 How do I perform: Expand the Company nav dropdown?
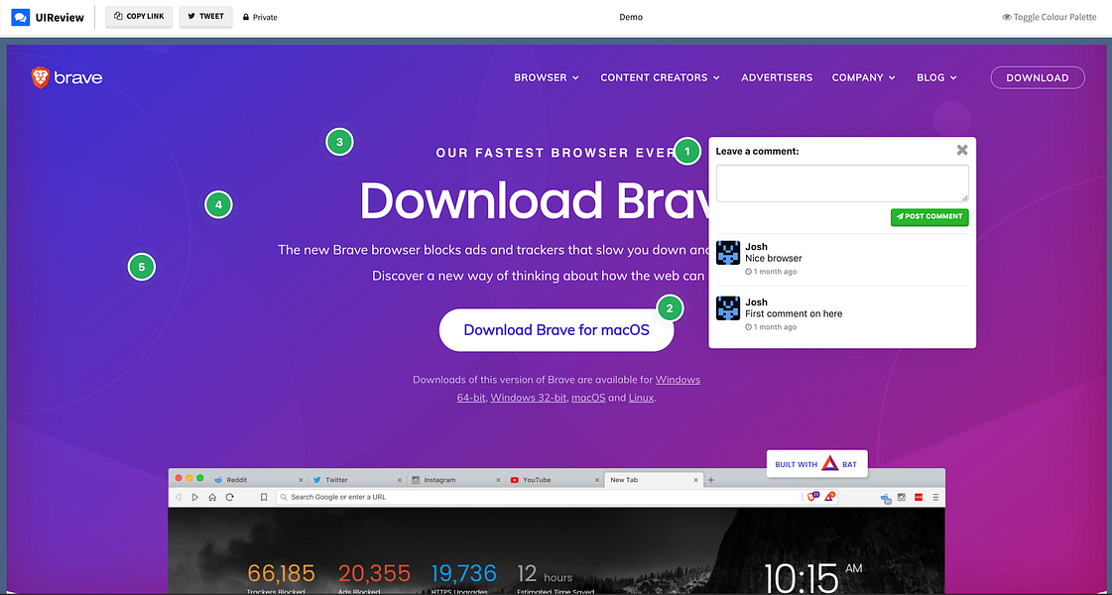(x=863, y=77)
